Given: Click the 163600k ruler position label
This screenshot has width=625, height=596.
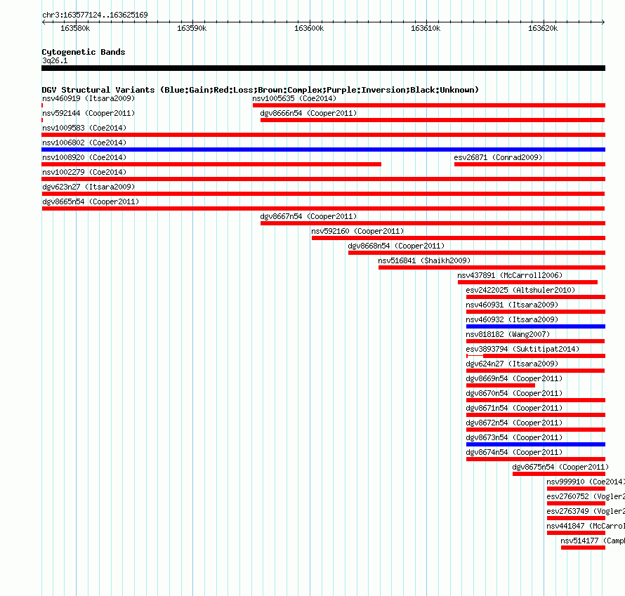Looking at the screenshot, I should coord(309,28).
